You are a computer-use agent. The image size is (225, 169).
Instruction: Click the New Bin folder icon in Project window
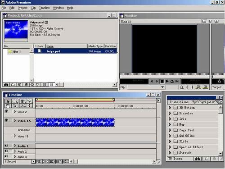tap(13, 85)
